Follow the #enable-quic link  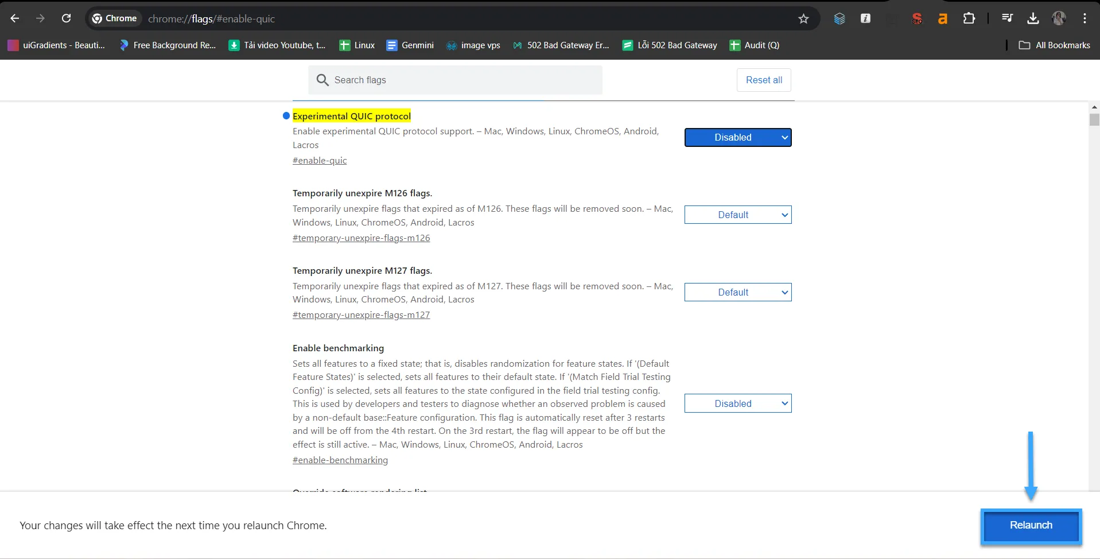(320, 160)
